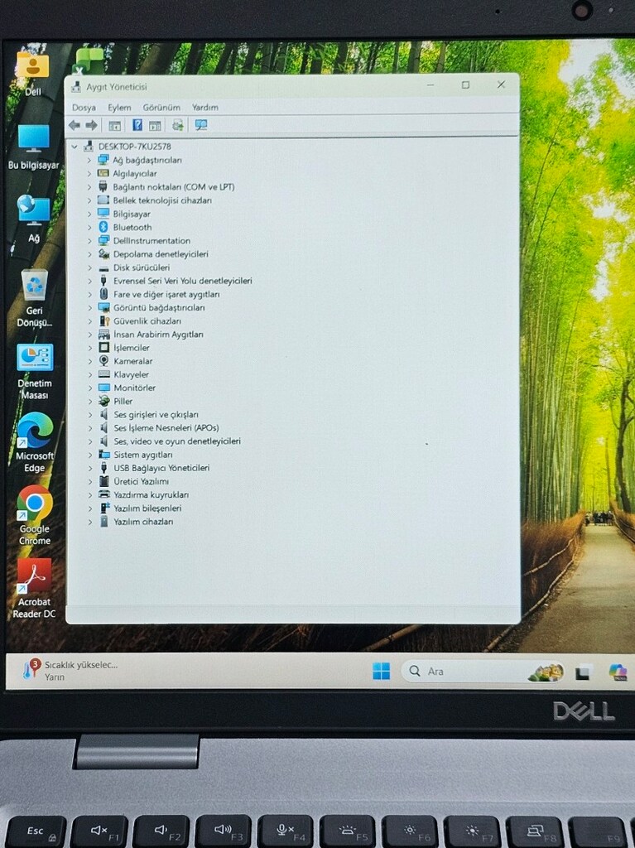
Task: Select the Ağ bağdaştırıcıları network icon
Action: pos(103,160)
